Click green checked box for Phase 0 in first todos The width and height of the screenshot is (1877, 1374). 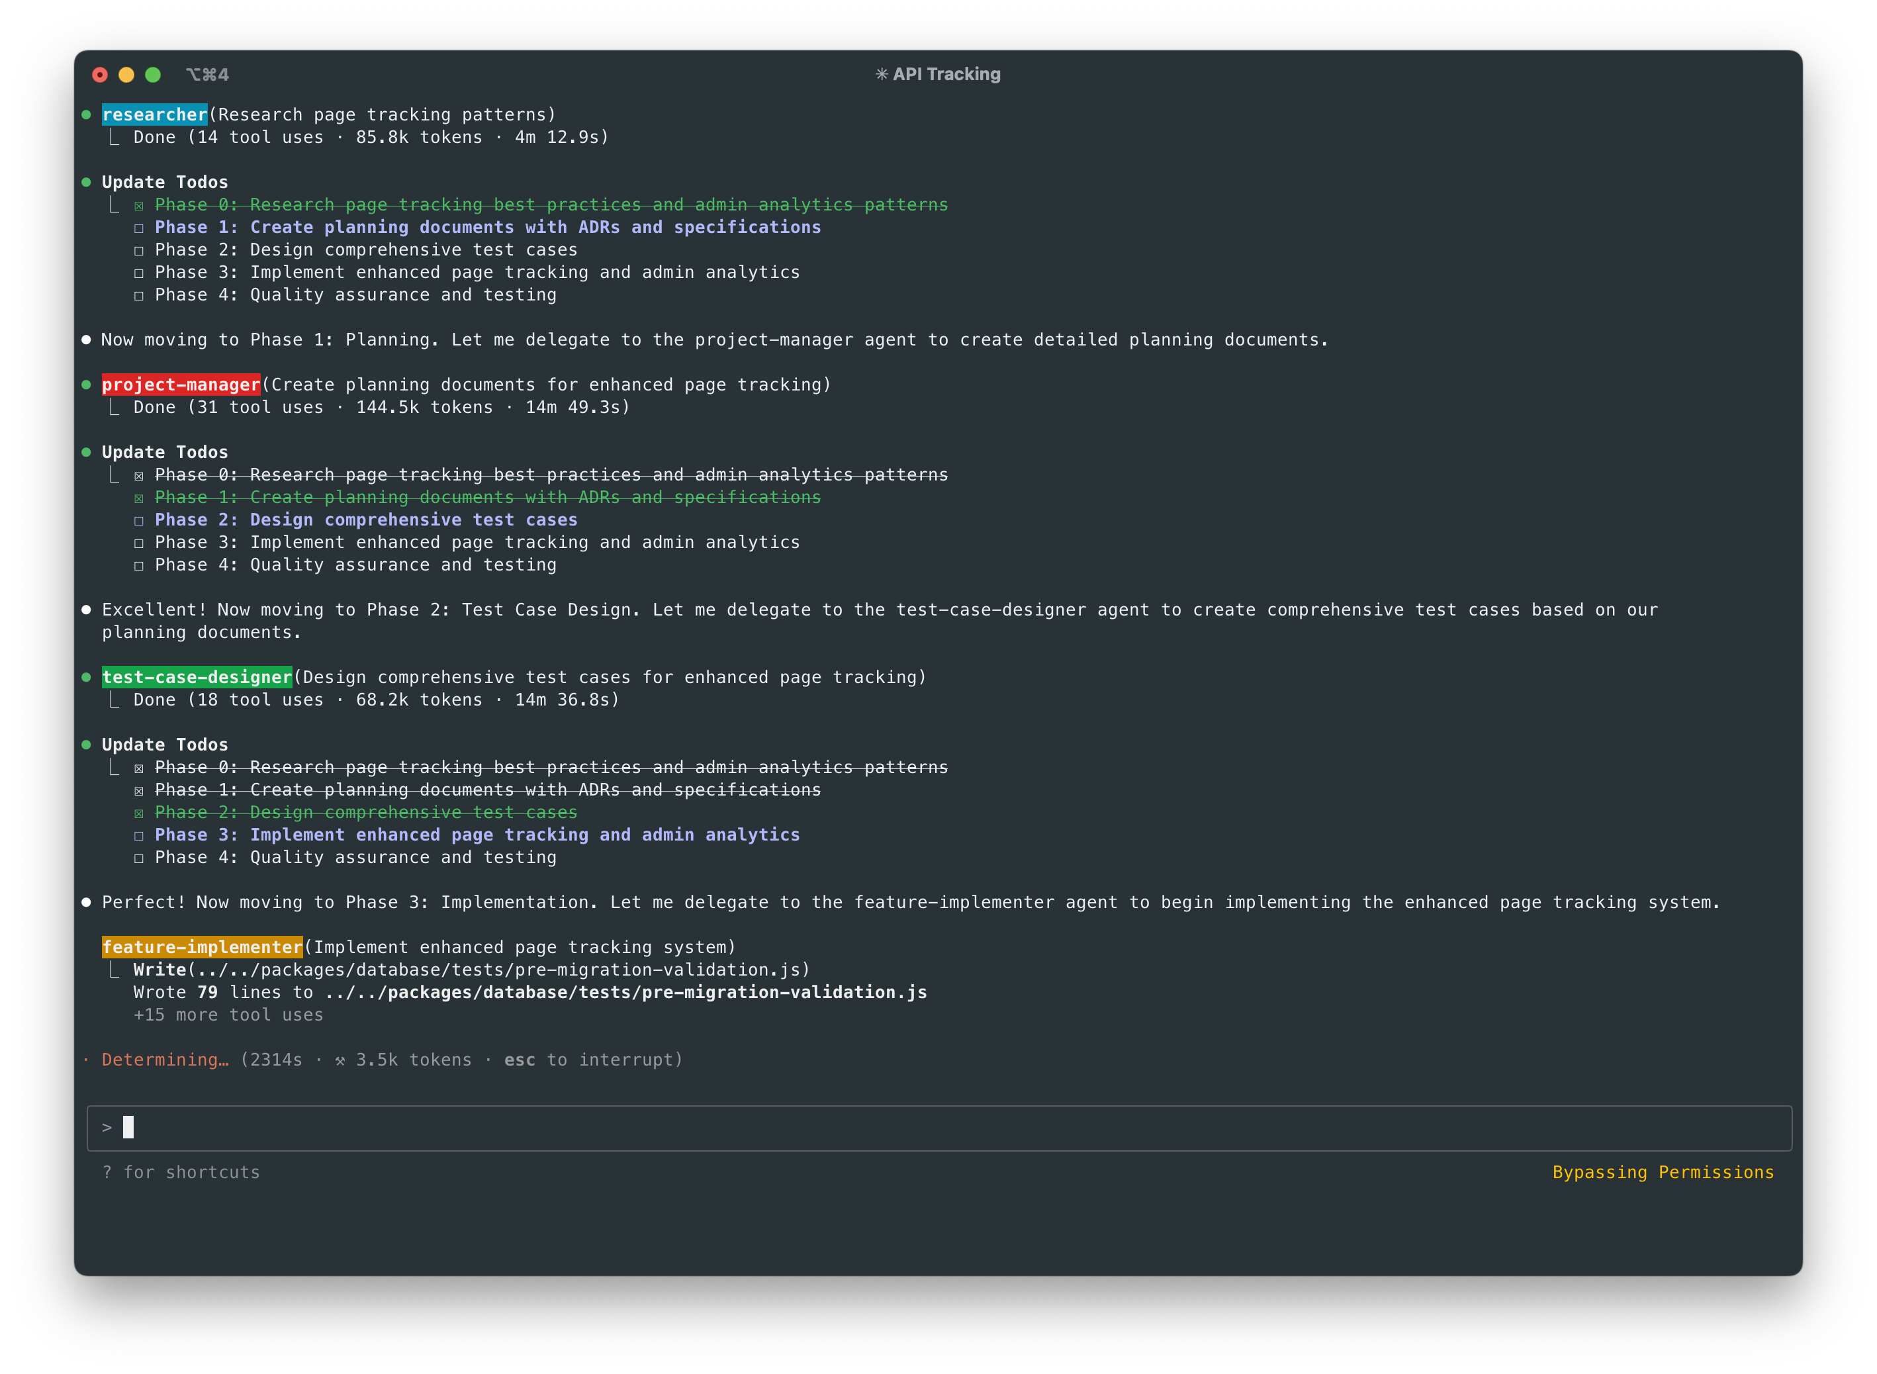pyautogui.click(x=139, y=206)
